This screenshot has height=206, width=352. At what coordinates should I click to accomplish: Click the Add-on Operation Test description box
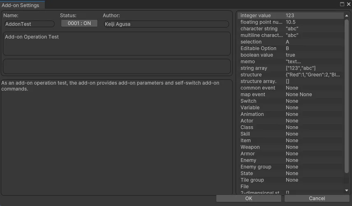point(117,43)
